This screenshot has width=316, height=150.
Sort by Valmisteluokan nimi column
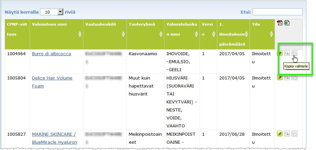click(196, 34)
